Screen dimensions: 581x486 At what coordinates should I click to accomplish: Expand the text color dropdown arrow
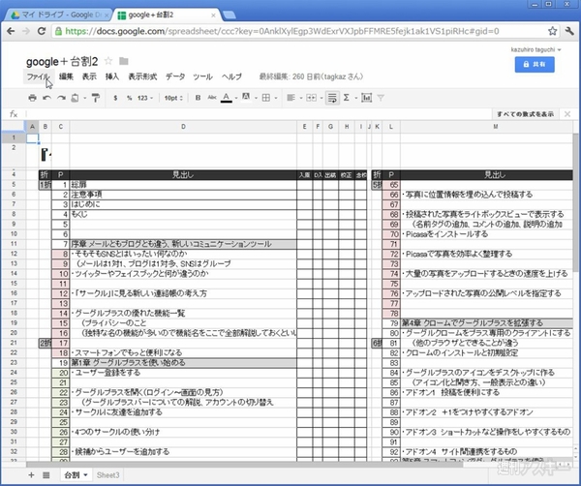tap(236, 98)
